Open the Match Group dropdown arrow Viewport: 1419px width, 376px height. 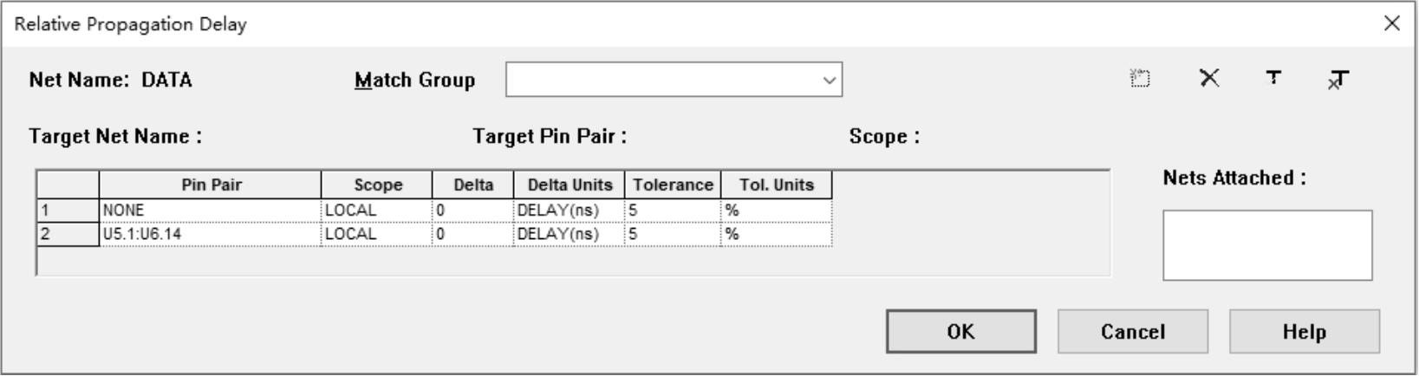[x=830, y=81]
